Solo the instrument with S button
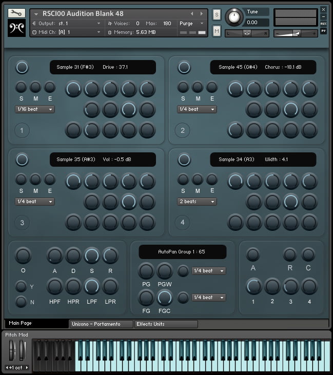Viewport: 333px width, 375px height. click(217, 14)
